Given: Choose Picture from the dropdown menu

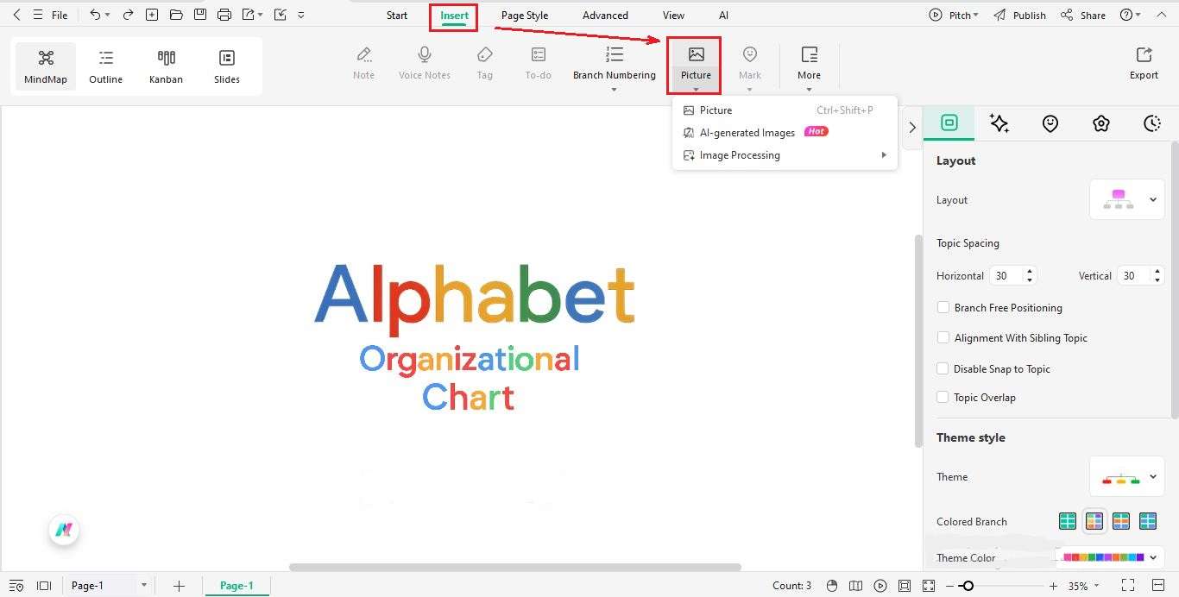Looking at the screenshot, I should [x=784, y=110].
